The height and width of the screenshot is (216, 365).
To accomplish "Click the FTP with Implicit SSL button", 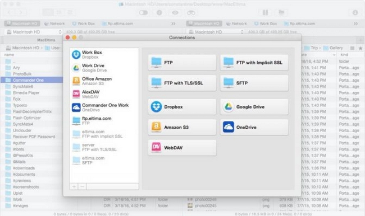I will (x=254, y=63).
